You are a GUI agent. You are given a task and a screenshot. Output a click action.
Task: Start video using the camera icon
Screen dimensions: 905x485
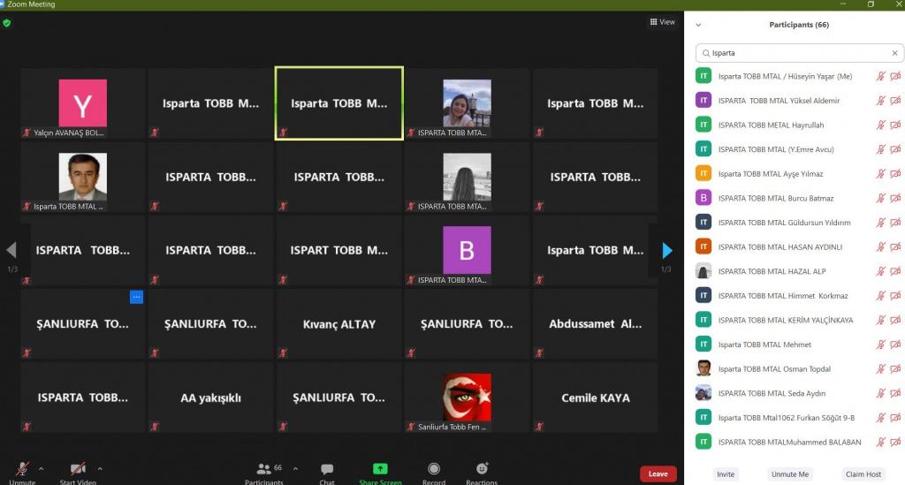coord(78,469)
